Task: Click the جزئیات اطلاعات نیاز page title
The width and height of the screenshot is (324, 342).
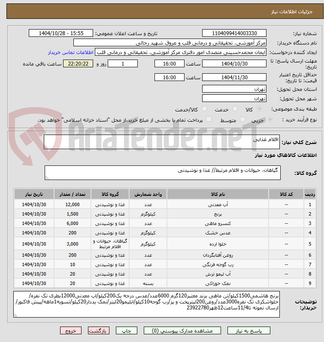Action: [292, 12]
